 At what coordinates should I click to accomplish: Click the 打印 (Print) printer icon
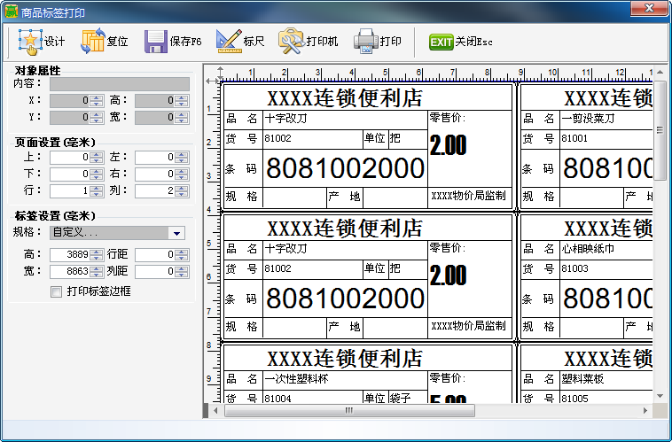(366, 42)
